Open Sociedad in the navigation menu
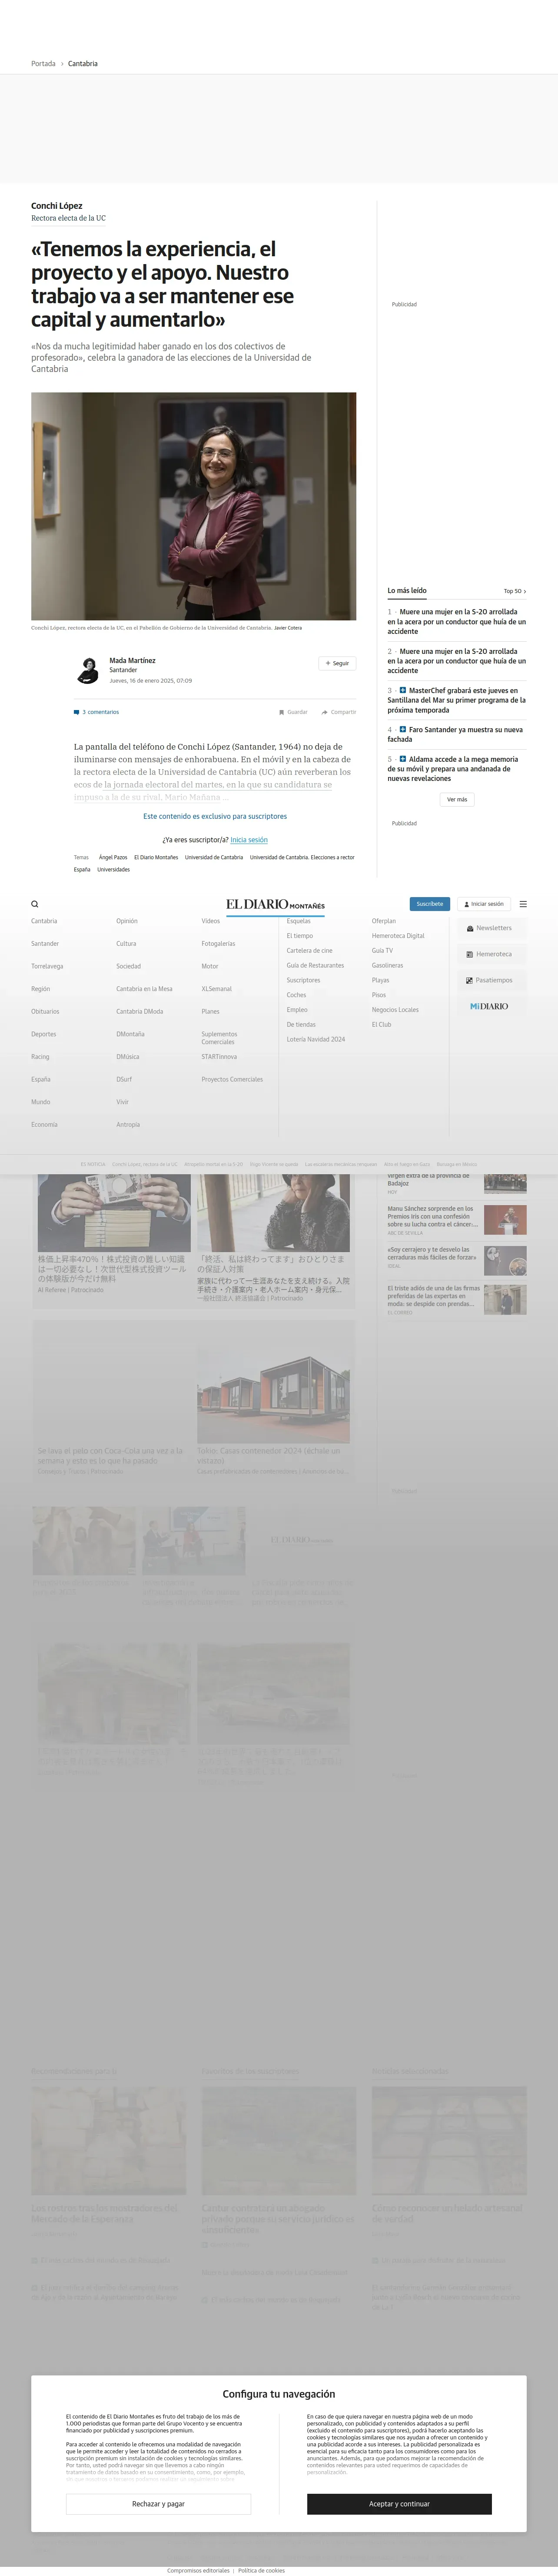The width and height of the screenshot is (558, 2576). pyautogui.click(x=128, y=966)
